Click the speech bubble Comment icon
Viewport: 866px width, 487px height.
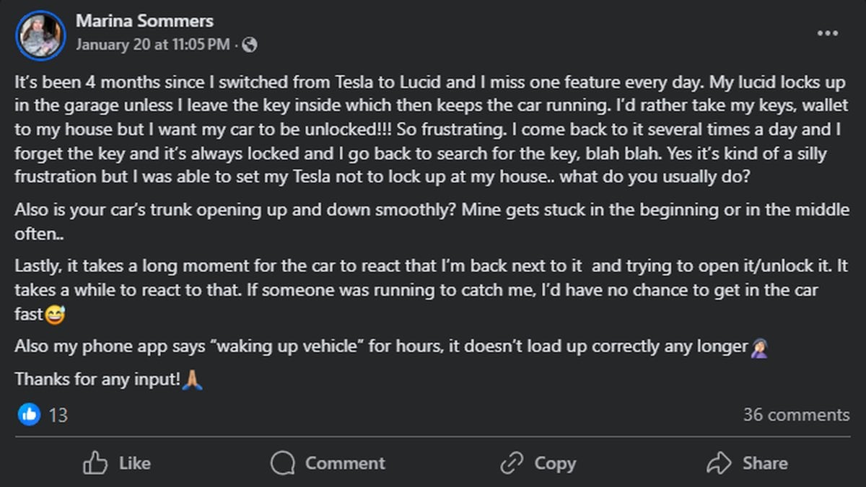coord(283,463)
